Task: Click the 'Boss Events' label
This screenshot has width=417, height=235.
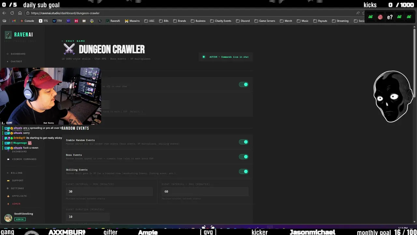Action: click(x=74, y=155)
